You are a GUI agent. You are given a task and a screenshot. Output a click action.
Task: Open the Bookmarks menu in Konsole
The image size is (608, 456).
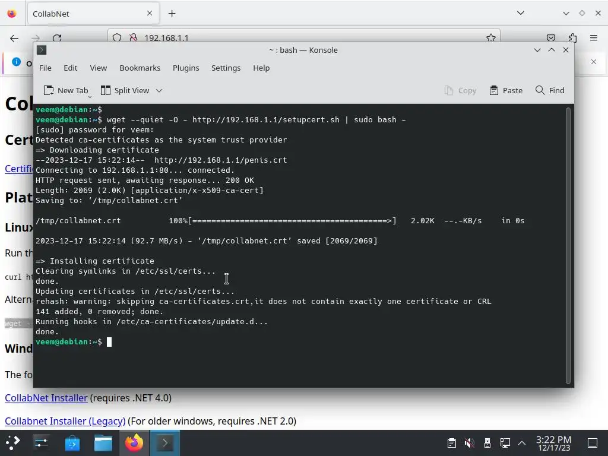tap(140, 68)
